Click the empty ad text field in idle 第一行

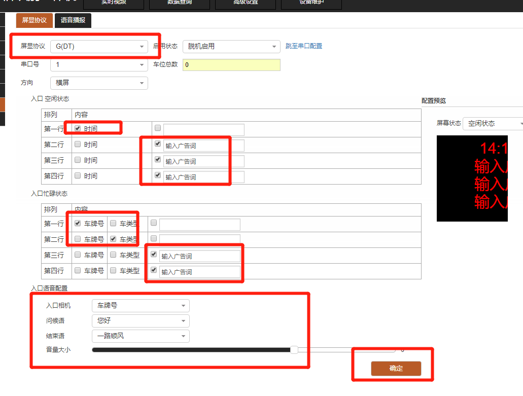pos(204,130)
